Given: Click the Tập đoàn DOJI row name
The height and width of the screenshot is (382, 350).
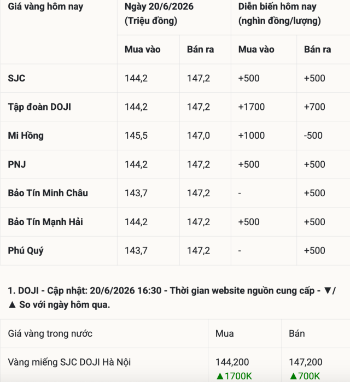Looking at the screenshot, I should pos(39,107).
